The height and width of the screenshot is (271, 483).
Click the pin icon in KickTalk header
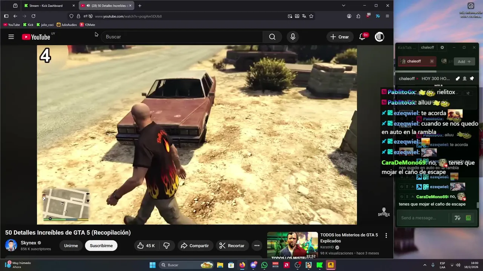tap(472, 79)
